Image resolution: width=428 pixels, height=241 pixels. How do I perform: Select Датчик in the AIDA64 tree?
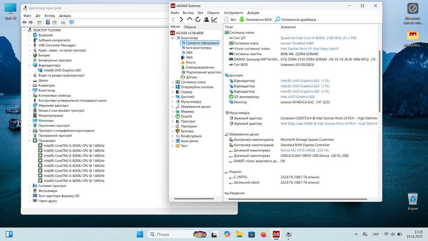[191, 77]
